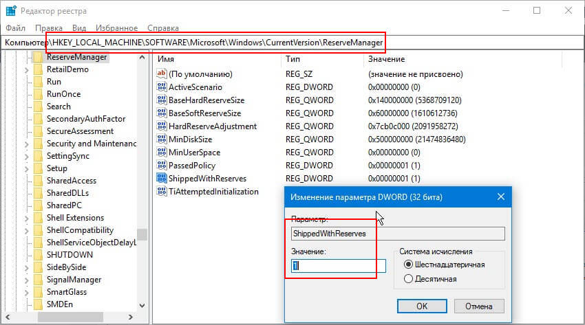Click the SharedPC folder icon
This screenshot has width=585, height=325.
point(38,205)
